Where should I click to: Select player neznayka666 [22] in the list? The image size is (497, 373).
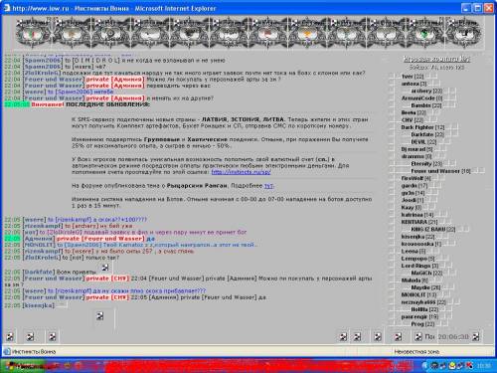(423, 302)
